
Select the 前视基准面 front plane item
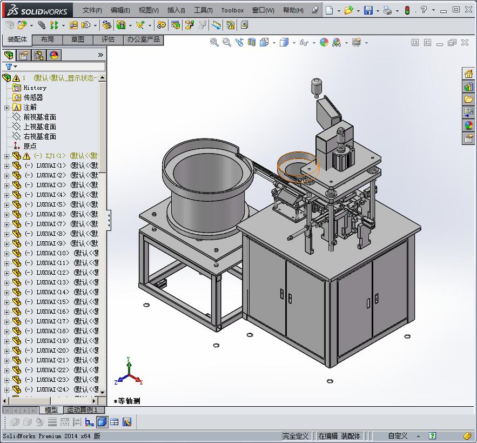[x=39, y=117]
